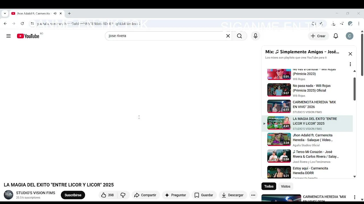Play Terco Mi Corazón by José Rivera
Viewport: 364px width, 204px height.
(x=307, y=156)
